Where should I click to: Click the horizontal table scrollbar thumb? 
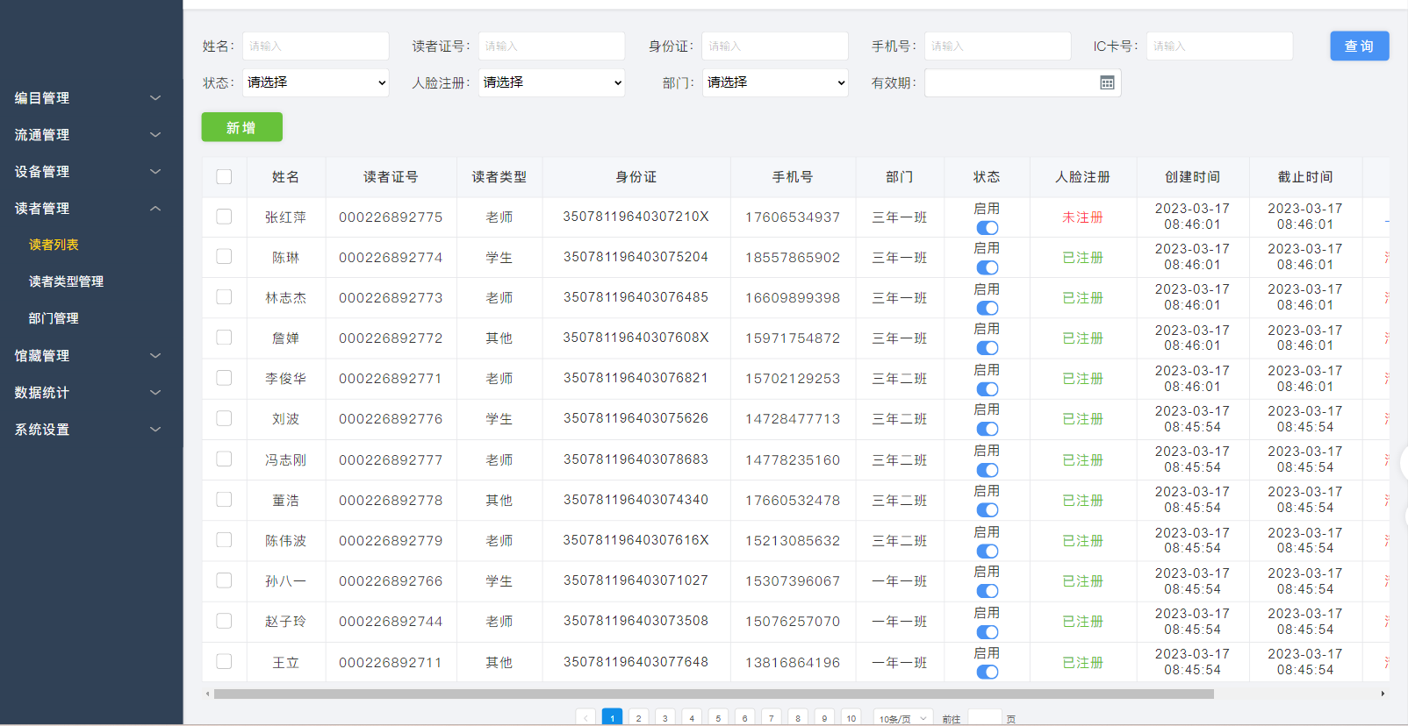coord(714,694)
